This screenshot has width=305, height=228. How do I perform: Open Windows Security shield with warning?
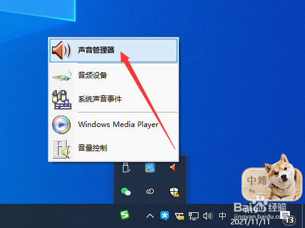pos(174,192)
